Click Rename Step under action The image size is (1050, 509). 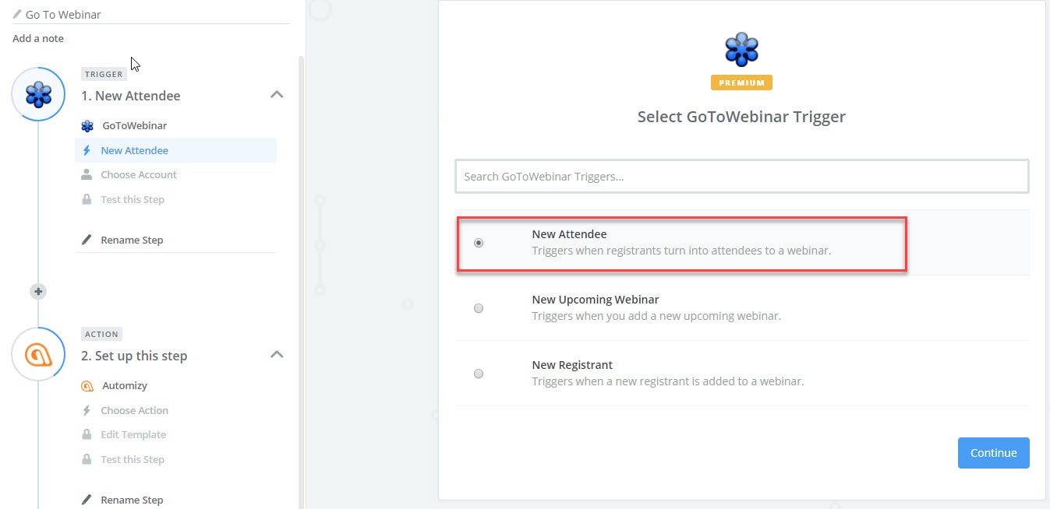132,500
